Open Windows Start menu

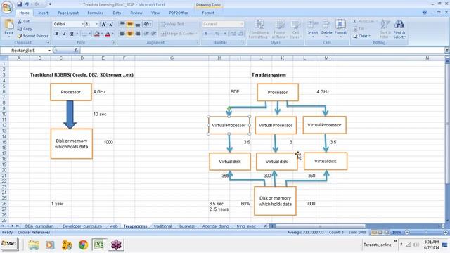pyautogui.click(x=9, y=244)
